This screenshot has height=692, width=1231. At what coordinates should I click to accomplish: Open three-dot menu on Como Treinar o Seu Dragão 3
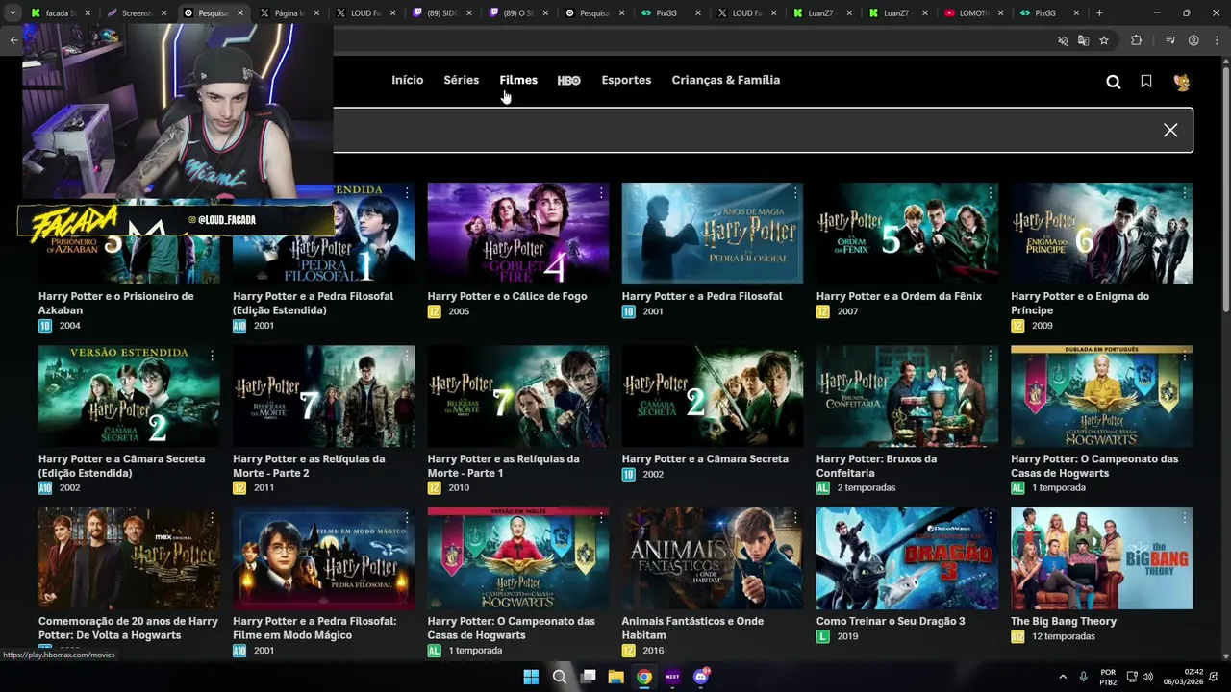pos(990,518)
